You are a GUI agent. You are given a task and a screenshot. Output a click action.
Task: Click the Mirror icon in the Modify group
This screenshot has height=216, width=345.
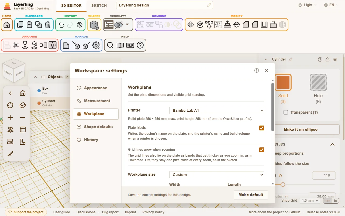click(x=191, y=25)
